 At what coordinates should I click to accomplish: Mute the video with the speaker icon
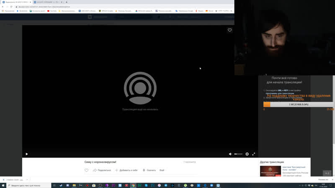230,154
